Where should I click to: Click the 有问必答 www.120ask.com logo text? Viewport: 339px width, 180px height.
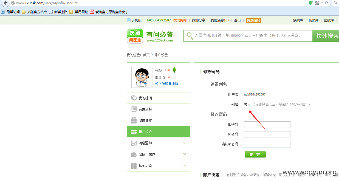160,36
